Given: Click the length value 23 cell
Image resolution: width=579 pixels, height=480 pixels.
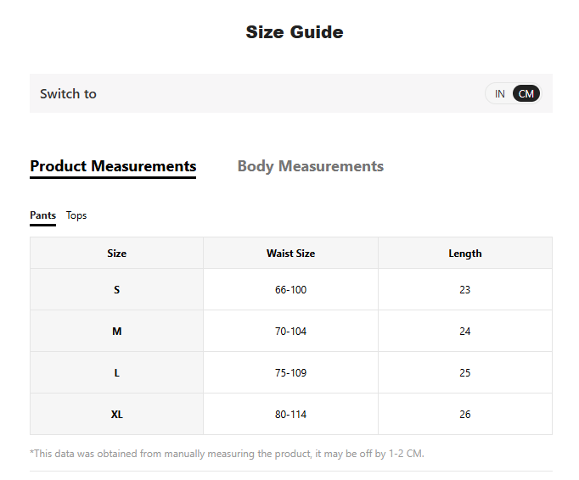Looking at the screenshot, I should click(464, 290).
